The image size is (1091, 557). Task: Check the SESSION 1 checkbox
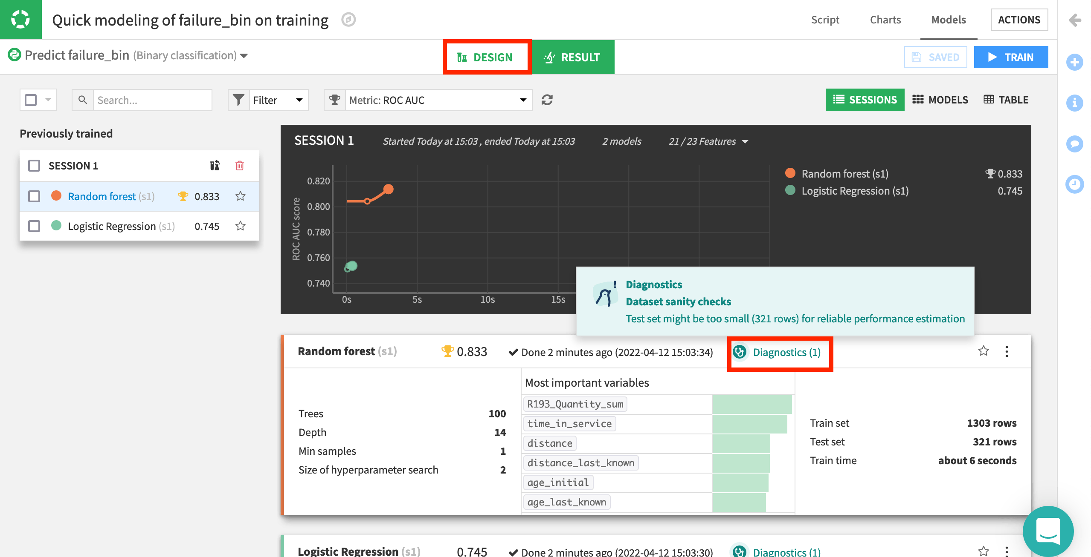click(34, 165)
